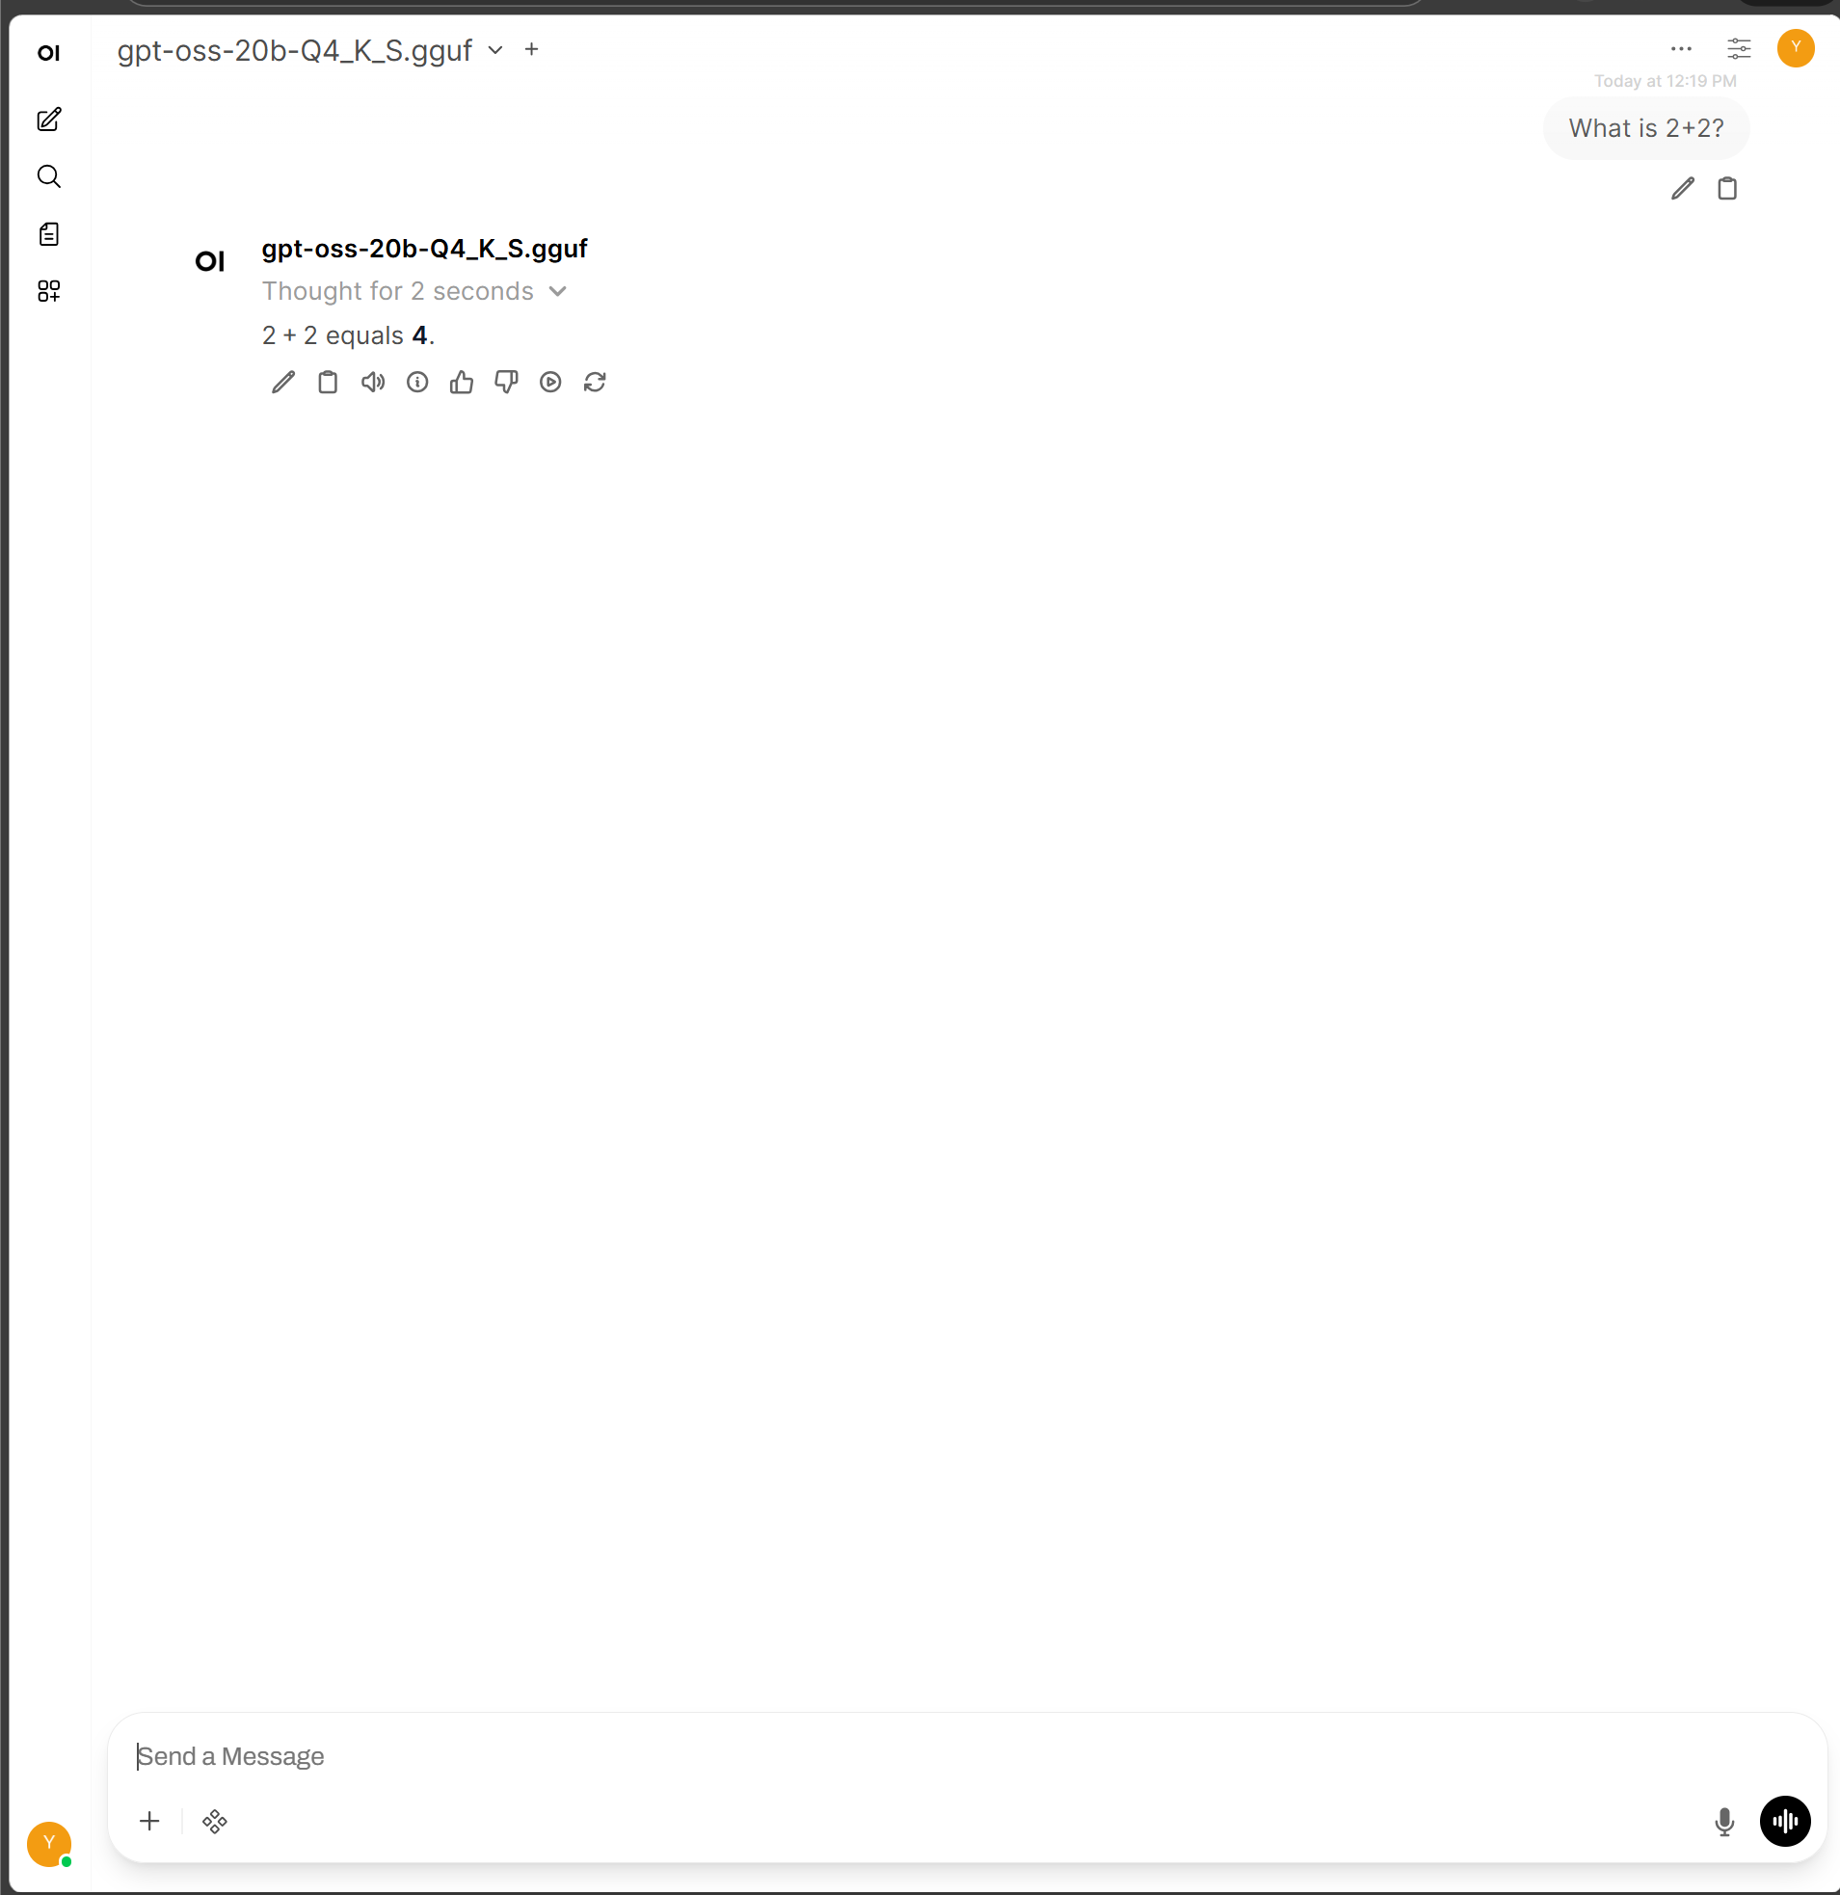This screenshot has height=1895, width=1840.
Task: Open the Workspace grid icon in sidebar
Action: 49,291
